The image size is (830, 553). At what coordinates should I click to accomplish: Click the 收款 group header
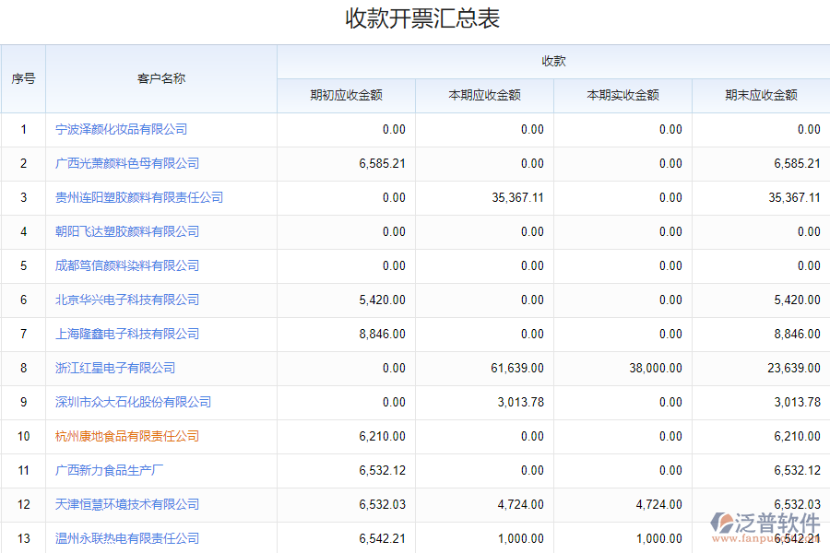click(553, 61)
